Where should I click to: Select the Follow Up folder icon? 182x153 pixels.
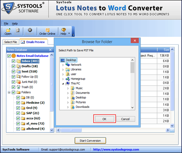click(19, 76)
